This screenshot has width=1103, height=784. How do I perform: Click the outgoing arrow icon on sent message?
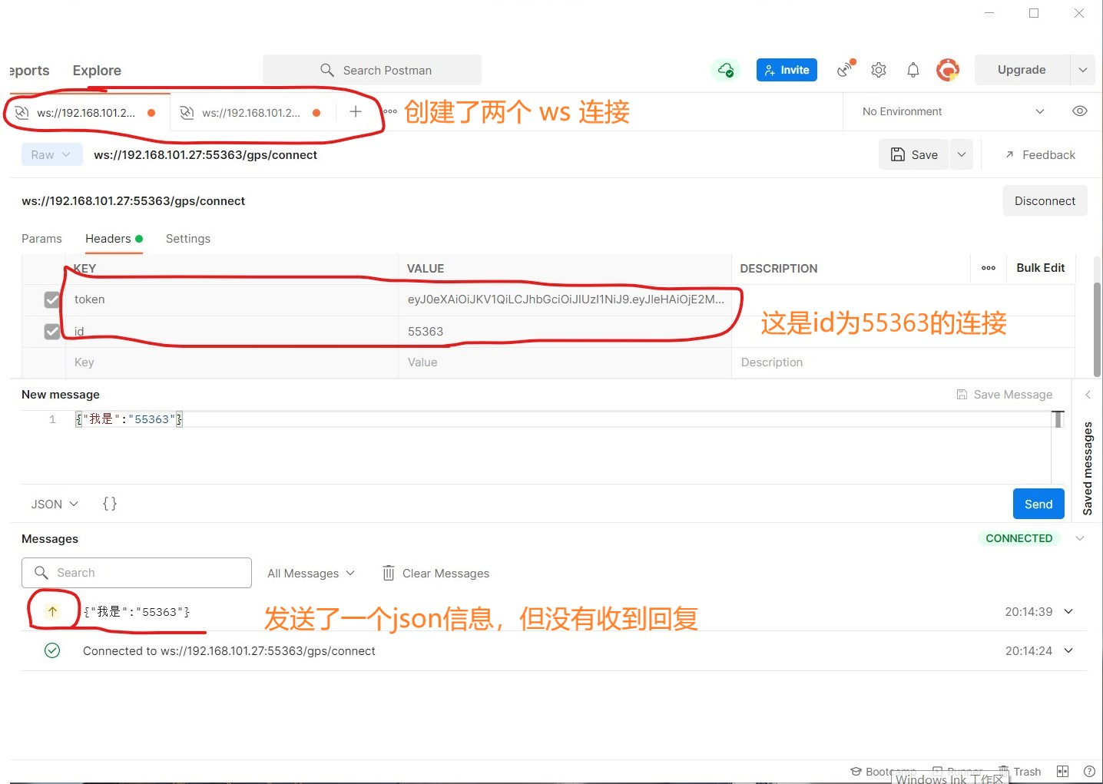pyautogui.click(x=52, y=612)
